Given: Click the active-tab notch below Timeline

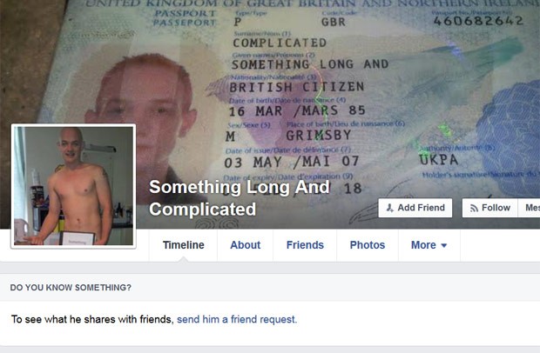Looking at the screenshot, I should pos(184,259).
